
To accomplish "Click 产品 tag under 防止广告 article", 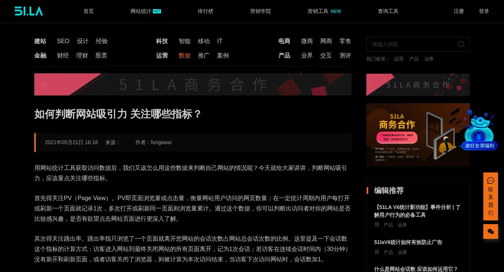I will click(x=389, y=252).
